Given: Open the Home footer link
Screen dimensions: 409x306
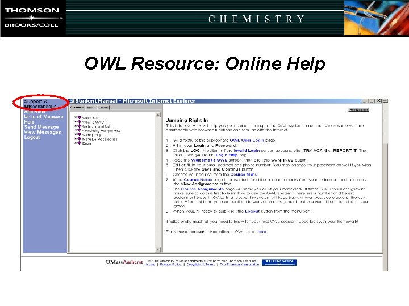Looking at the screenshot, I should click(151, 265).
